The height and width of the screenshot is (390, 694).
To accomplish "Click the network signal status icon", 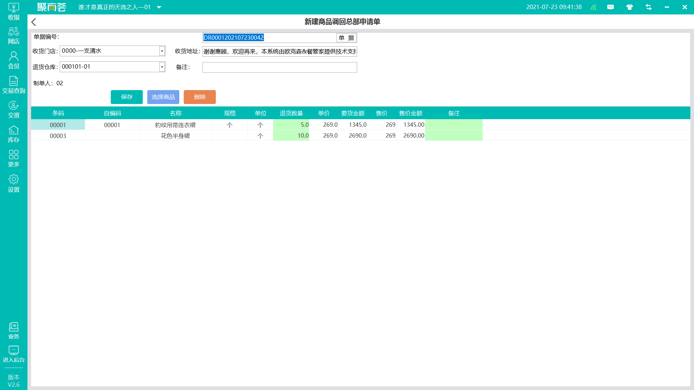I will click(x=594, y=7).
